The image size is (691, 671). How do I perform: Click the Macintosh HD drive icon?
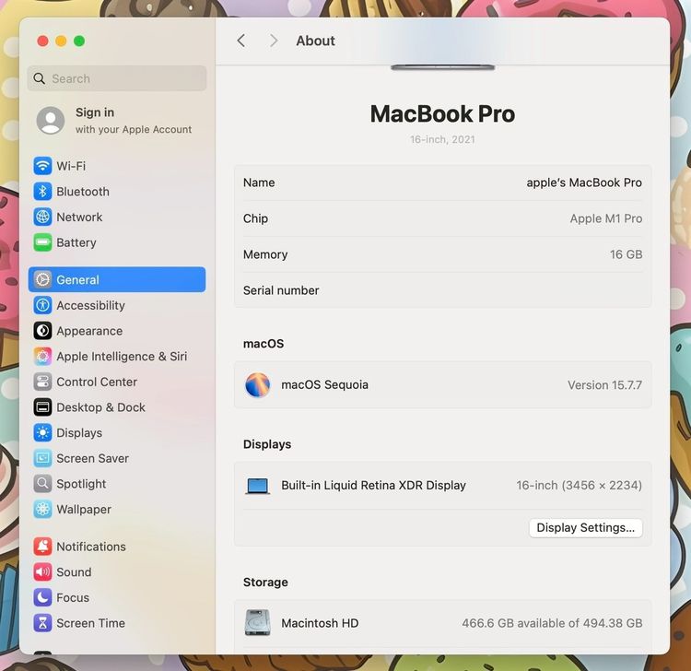click(x=257, y=622)
